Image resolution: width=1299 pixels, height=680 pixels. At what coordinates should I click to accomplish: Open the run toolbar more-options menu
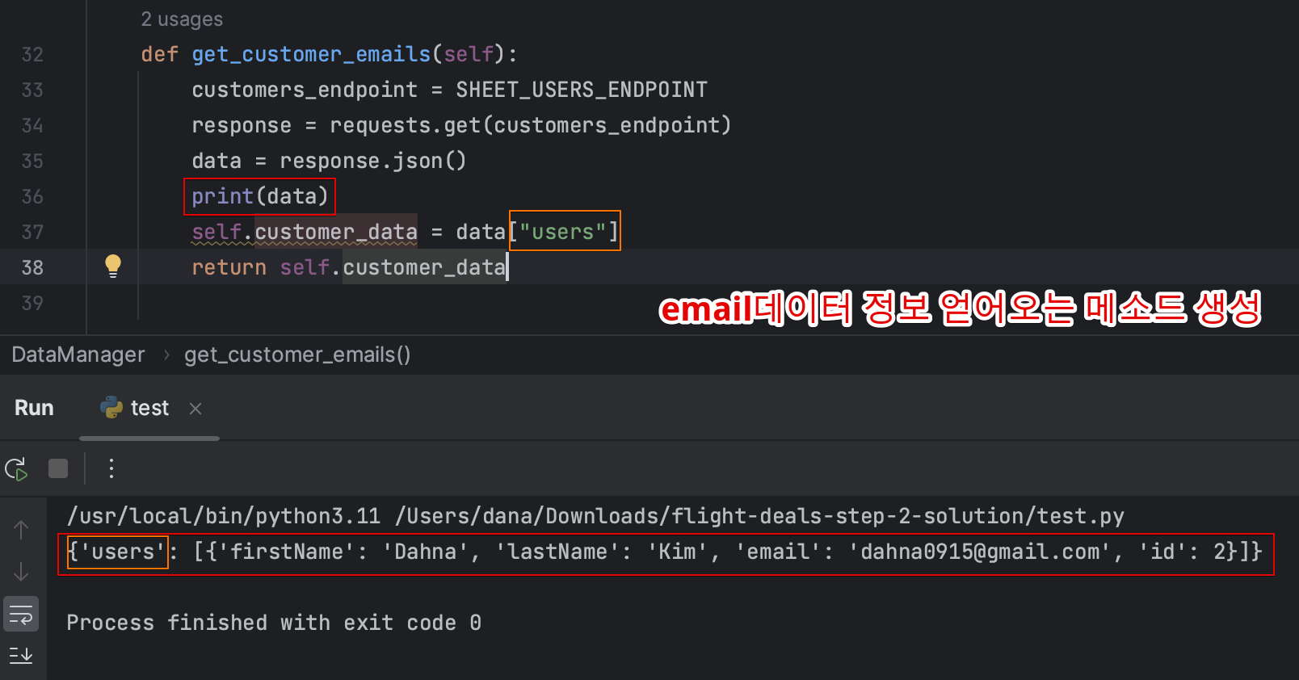(x=111, y=468)
